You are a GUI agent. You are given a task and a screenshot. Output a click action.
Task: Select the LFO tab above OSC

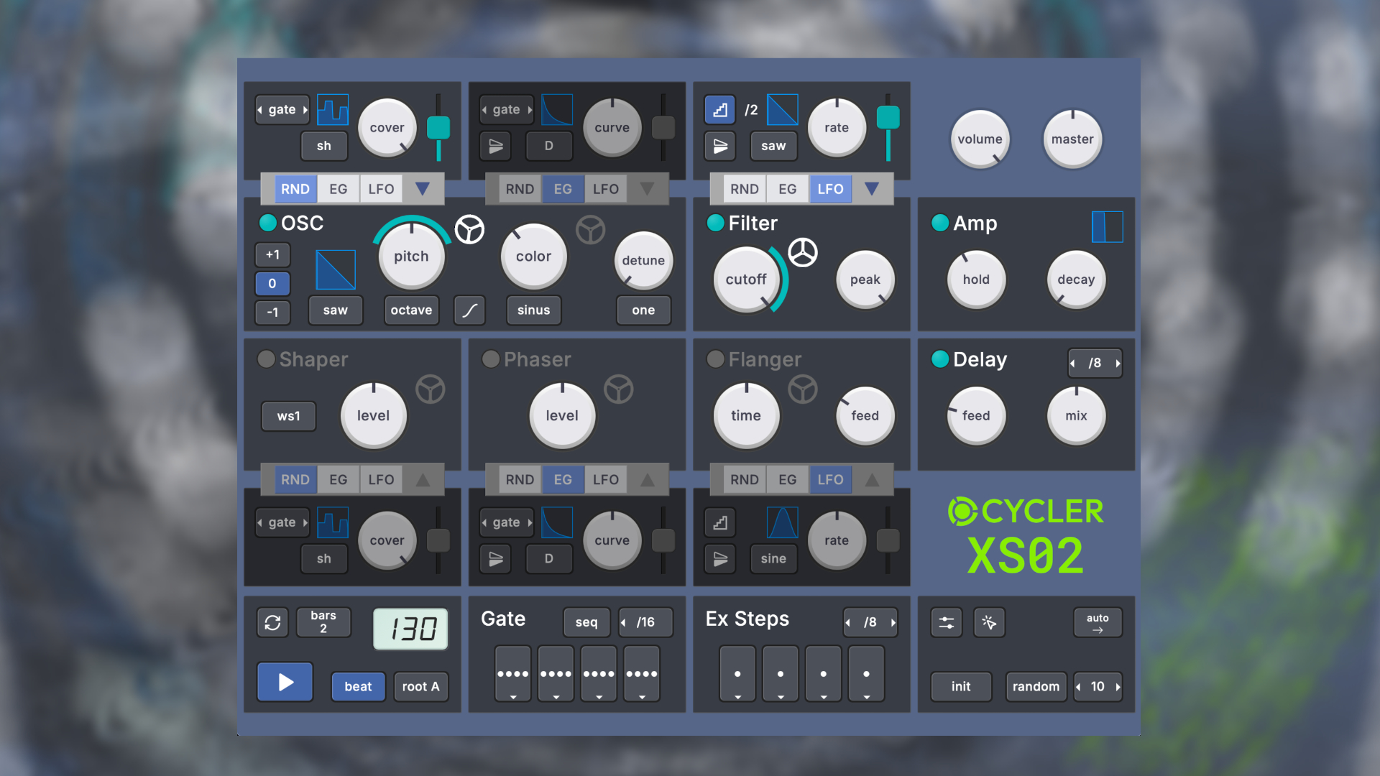(381, 189)
